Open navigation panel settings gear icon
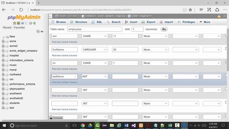Image resolution: width=229 pixels, height=129 pixels. (x=30, y=23)
